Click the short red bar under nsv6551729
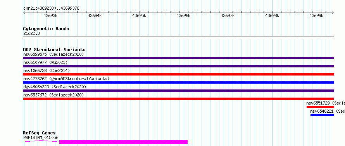This screenshot has height=146, width=345. click(320, 107)
